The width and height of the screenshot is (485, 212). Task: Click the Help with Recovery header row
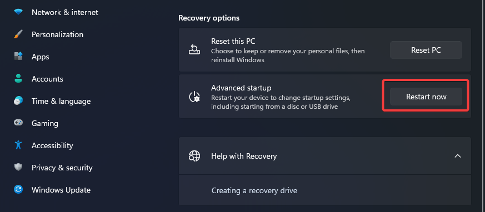pyautogui.click(x=325, y=156)
